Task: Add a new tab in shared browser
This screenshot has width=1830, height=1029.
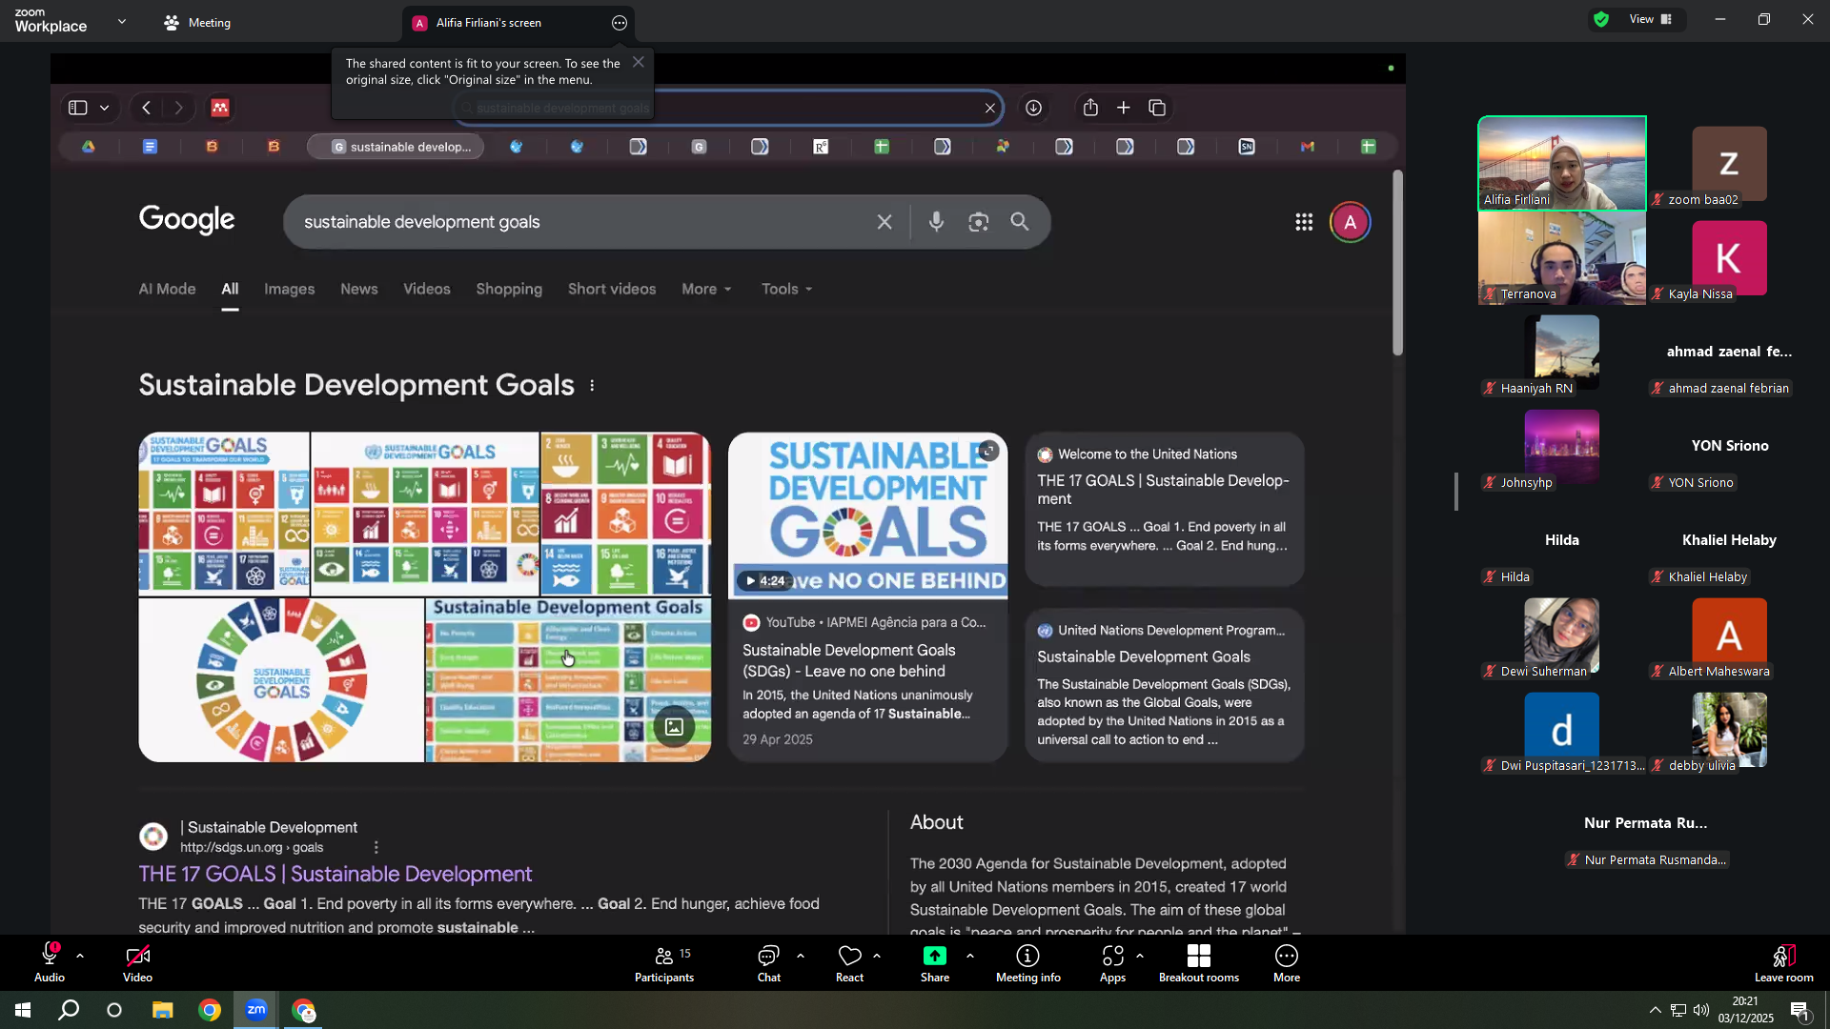Action: [x=1124, y=108]
